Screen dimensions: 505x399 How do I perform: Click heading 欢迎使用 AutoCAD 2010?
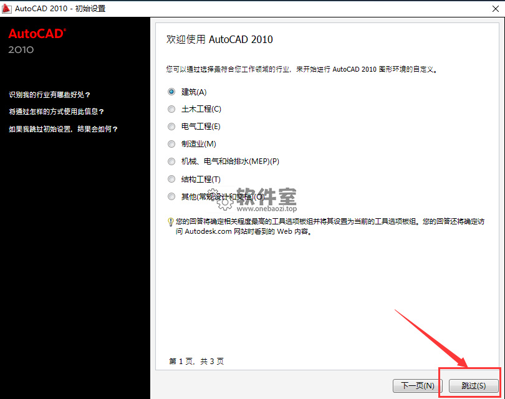(x=219, y=39)
